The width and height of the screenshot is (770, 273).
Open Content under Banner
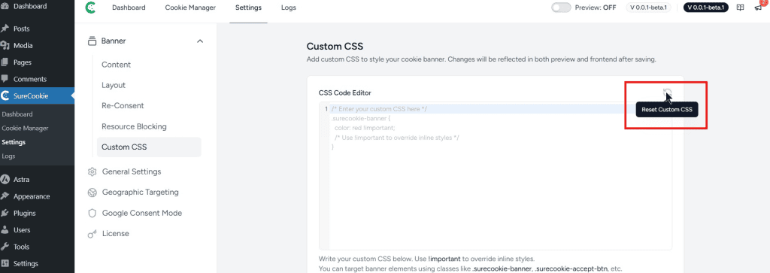[116, 65]
